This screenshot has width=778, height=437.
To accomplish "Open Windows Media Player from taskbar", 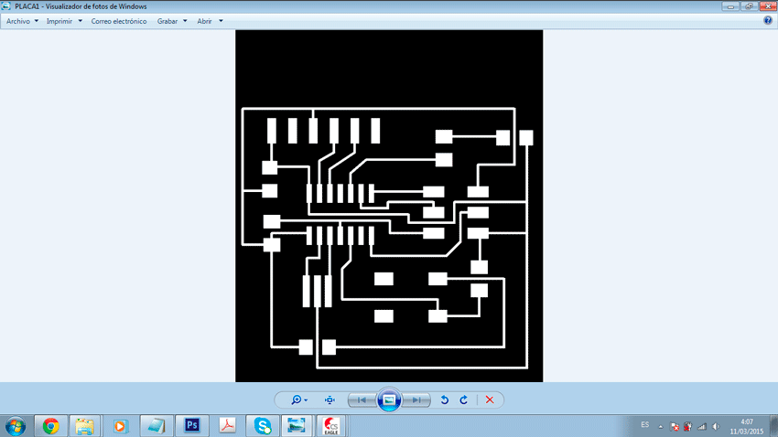I will 120,426.
